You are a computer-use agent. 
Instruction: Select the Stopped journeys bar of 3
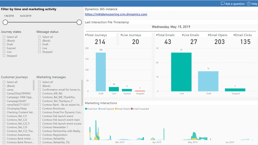click(140, 91)
